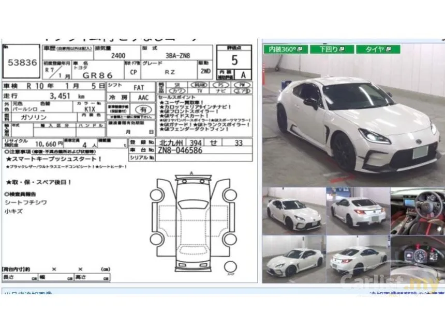Click the car name GR86
The width and height of the screenshot is (445, 333).
(x=98, y=75)
